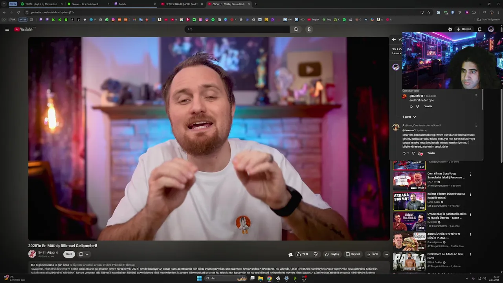Viewport: 503px width, 283px height.
Task: Open options for Kafana Yıldırım Düşse video
Action: [x=470, y=194]
